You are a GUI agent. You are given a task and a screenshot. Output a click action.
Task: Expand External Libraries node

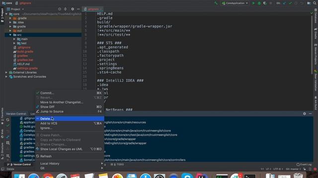point(6,73)
